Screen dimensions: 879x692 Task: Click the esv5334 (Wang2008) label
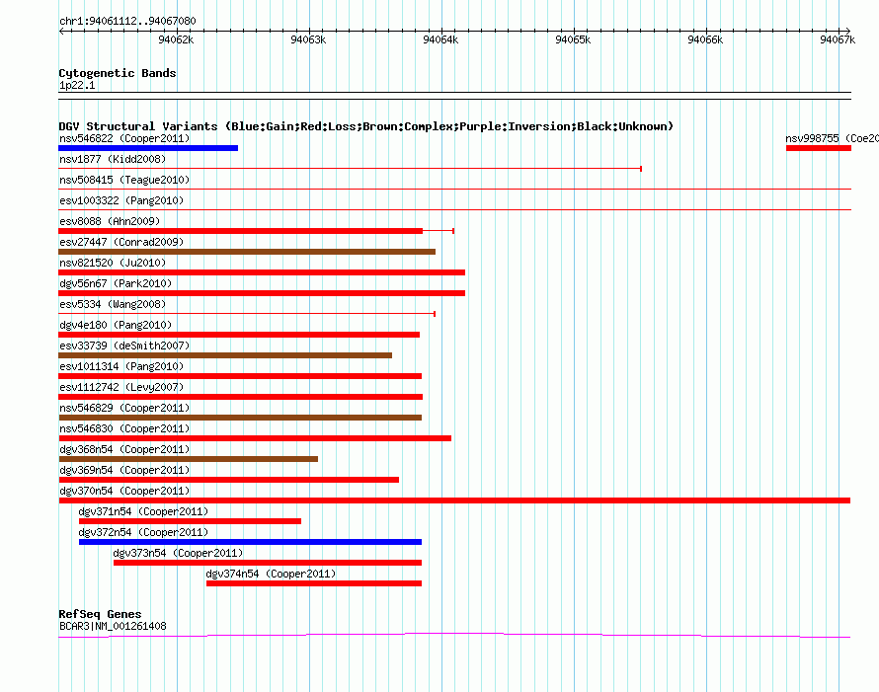coord(113,304)
